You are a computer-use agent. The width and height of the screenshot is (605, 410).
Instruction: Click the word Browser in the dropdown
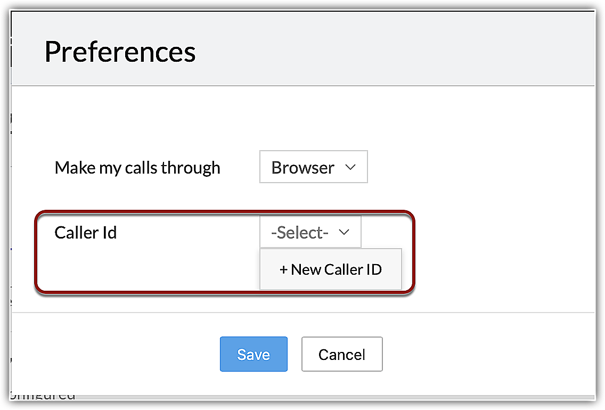[302, 168]
